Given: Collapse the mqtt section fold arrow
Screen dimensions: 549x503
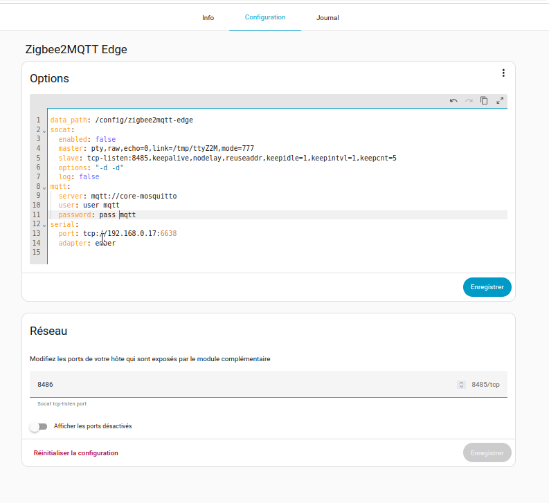Looking at the screenshot, I should (x=44, y=188).
